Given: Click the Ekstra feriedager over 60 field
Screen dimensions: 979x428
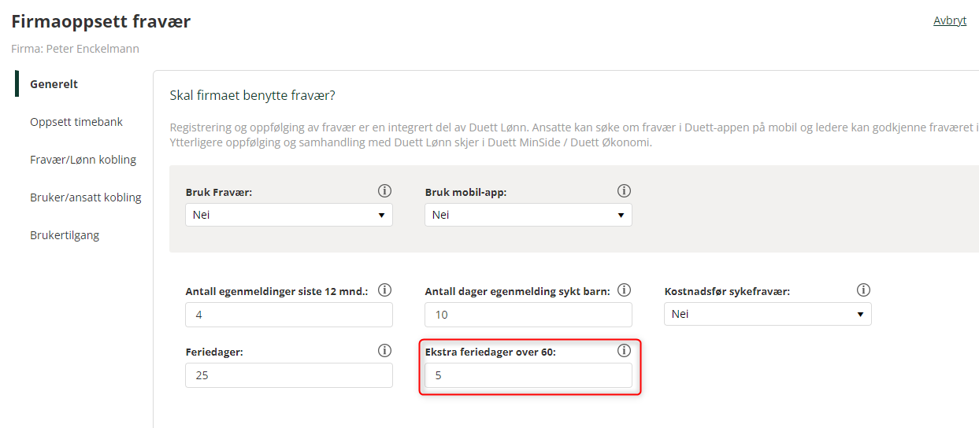Looking at the screenshot, I should (528, 375).
